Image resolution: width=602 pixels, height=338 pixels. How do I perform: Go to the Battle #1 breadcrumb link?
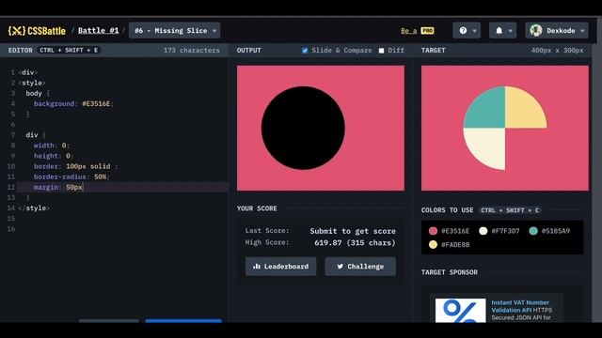pos(98,31)
